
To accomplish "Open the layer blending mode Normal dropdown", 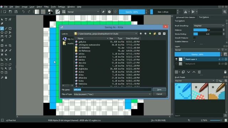I will [197, 50].
